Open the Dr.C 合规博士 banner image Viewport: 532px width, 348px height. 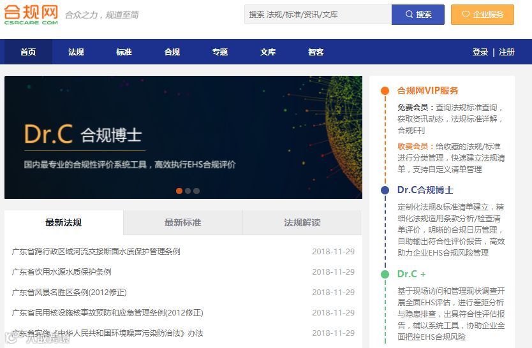(x=183, y=137)
